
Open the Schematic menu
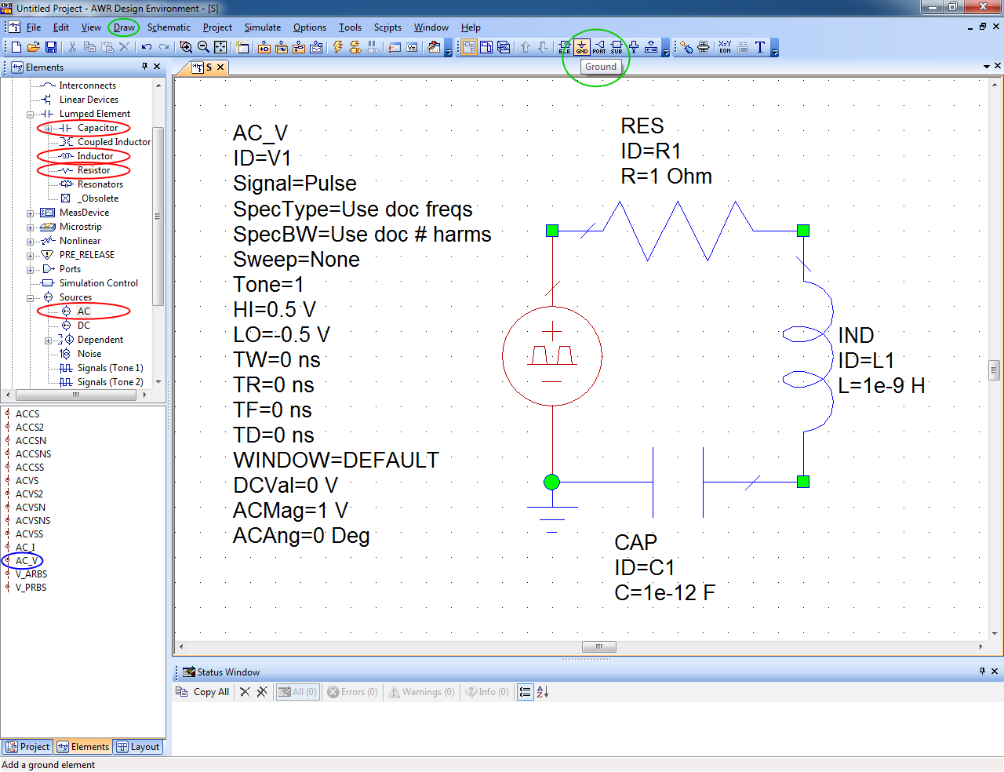click(169, 27)
